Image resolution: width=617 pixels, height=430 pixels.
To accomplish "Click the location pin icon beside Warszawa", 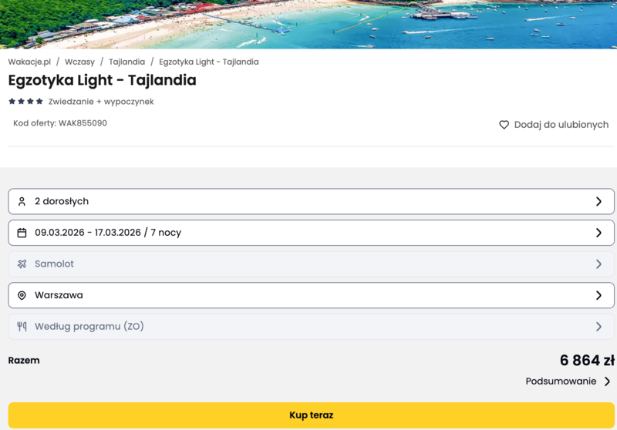I will [x=22, y=295].
